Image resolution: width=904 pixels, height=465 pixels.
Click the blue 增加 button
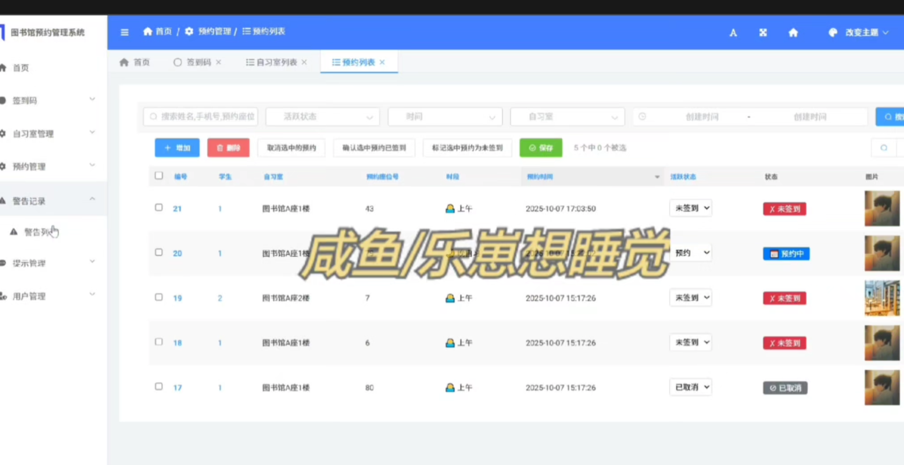(177, 148)
